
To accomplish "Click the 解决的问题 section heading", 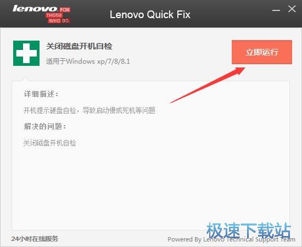I will [x=45, y=126].
